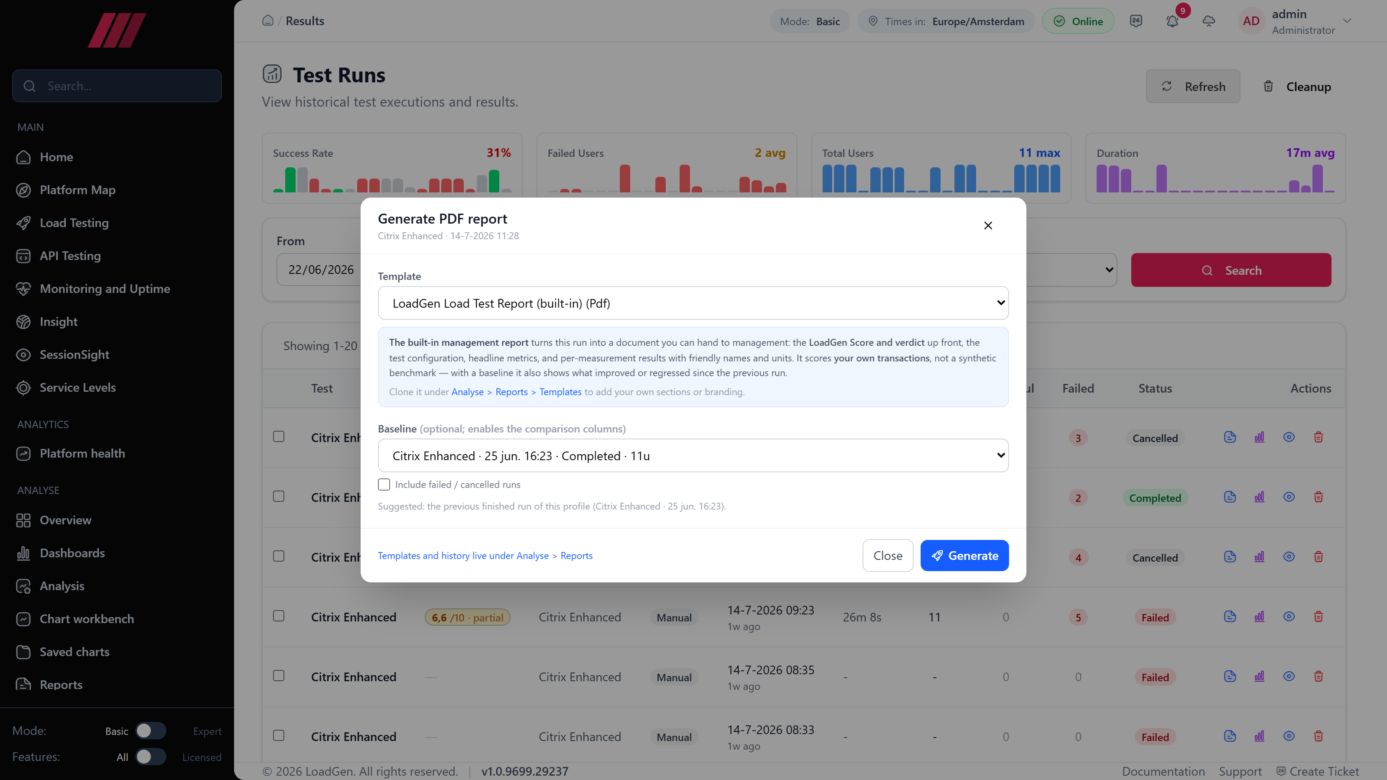
Task: Click the Close button in dialog
Action: (x=888, y=556)
